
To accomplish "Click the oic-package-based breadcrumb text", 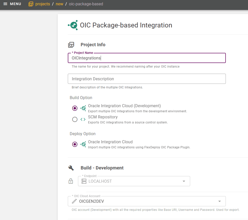I will coord(86,4).
